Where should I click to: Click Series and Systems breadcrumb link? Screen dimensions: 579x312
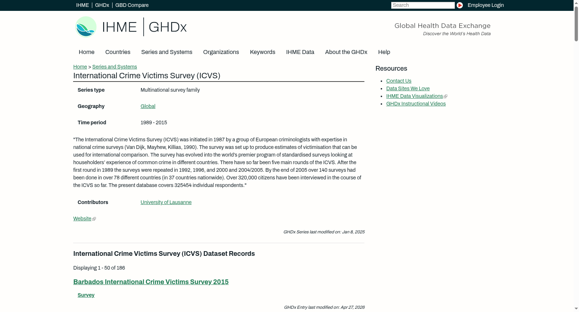pyautogui.click(x=115, y=67)
